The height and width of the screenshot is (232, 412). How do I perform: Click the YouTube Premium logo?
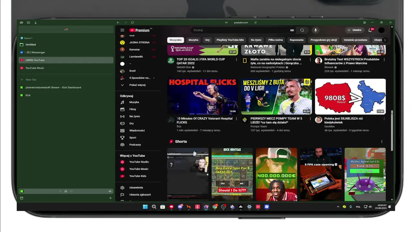(139, 30)
